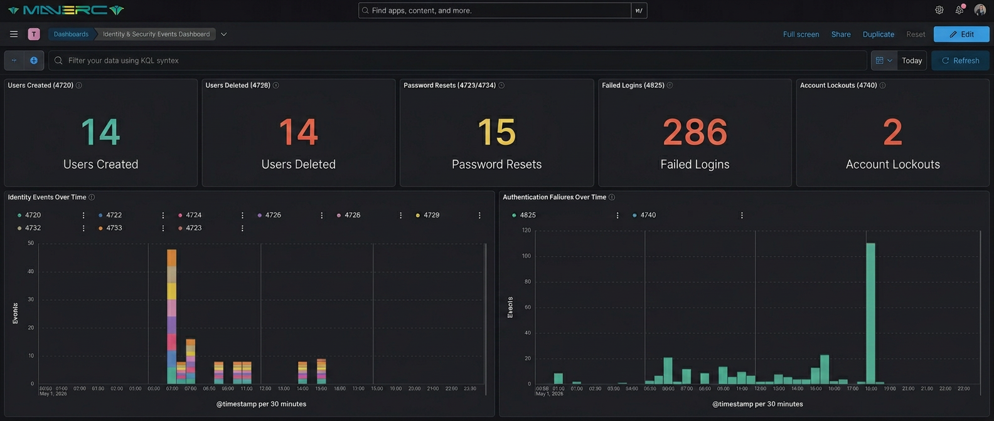Screen dimensions: 994x421
Task: Click green color dot of 4720 legend
Action: 19,216
